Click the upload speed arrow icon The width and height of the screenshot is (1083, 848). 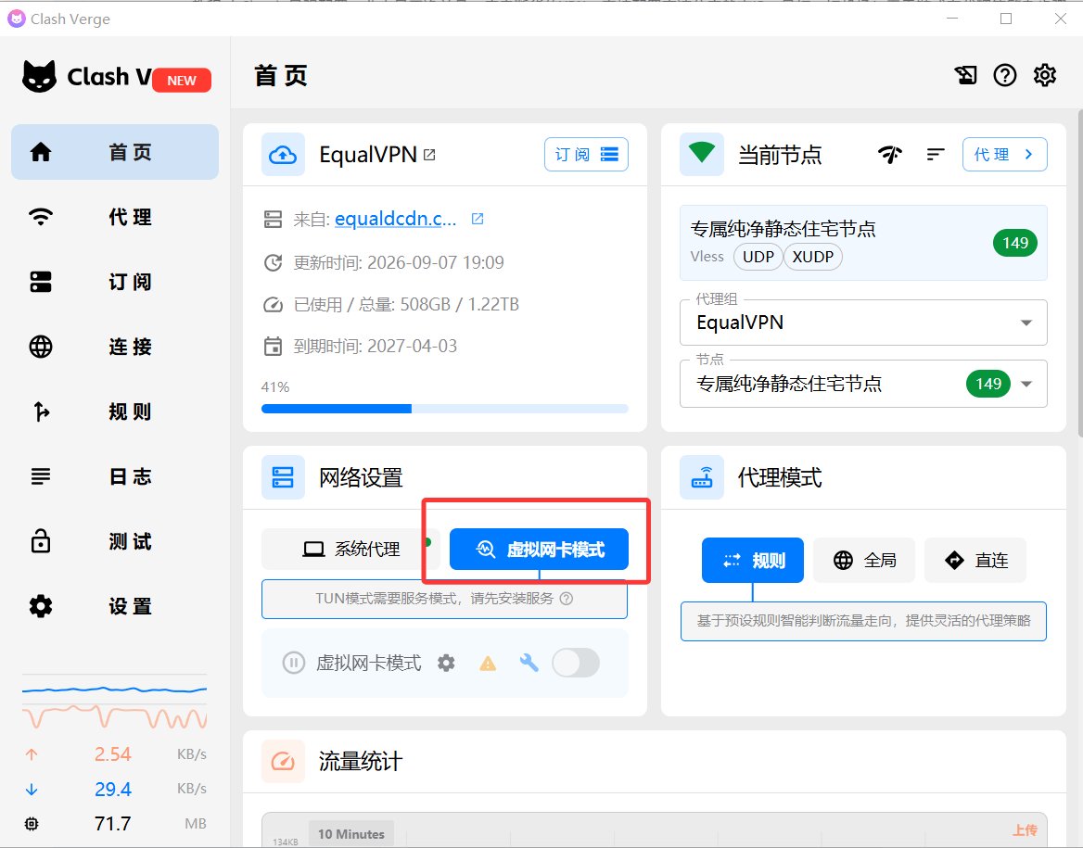click(x=32, y=754)
